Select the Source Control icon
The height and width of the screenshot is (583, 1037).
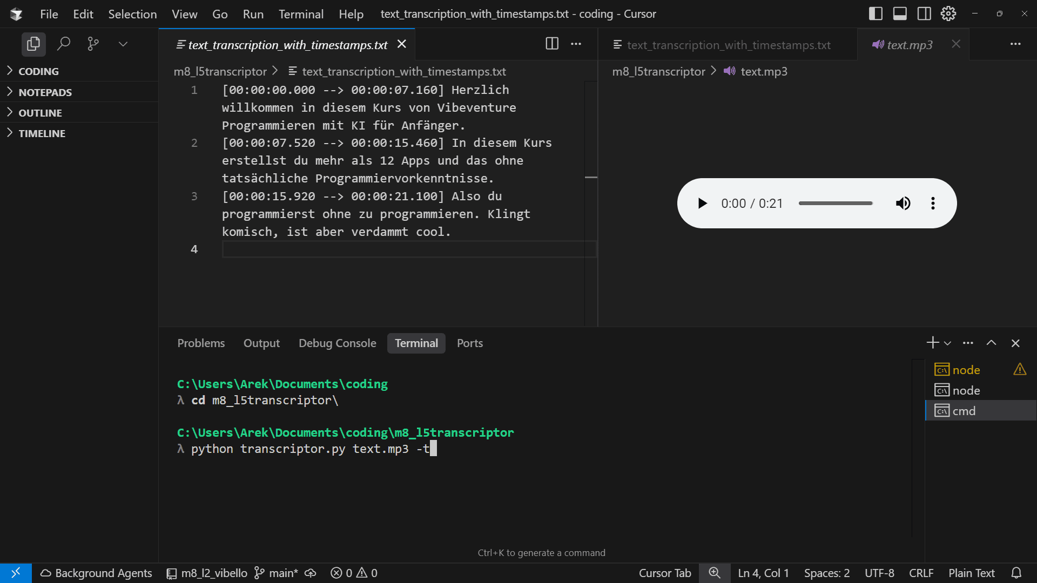tap(92, 44)
